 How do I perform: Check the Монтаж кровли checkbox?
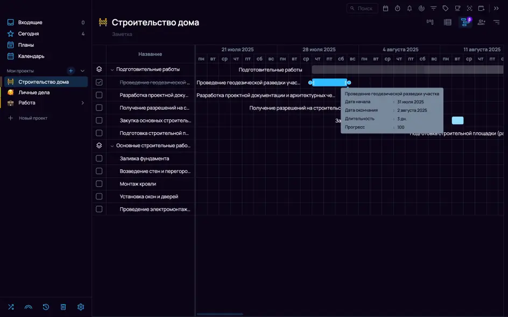99,184
